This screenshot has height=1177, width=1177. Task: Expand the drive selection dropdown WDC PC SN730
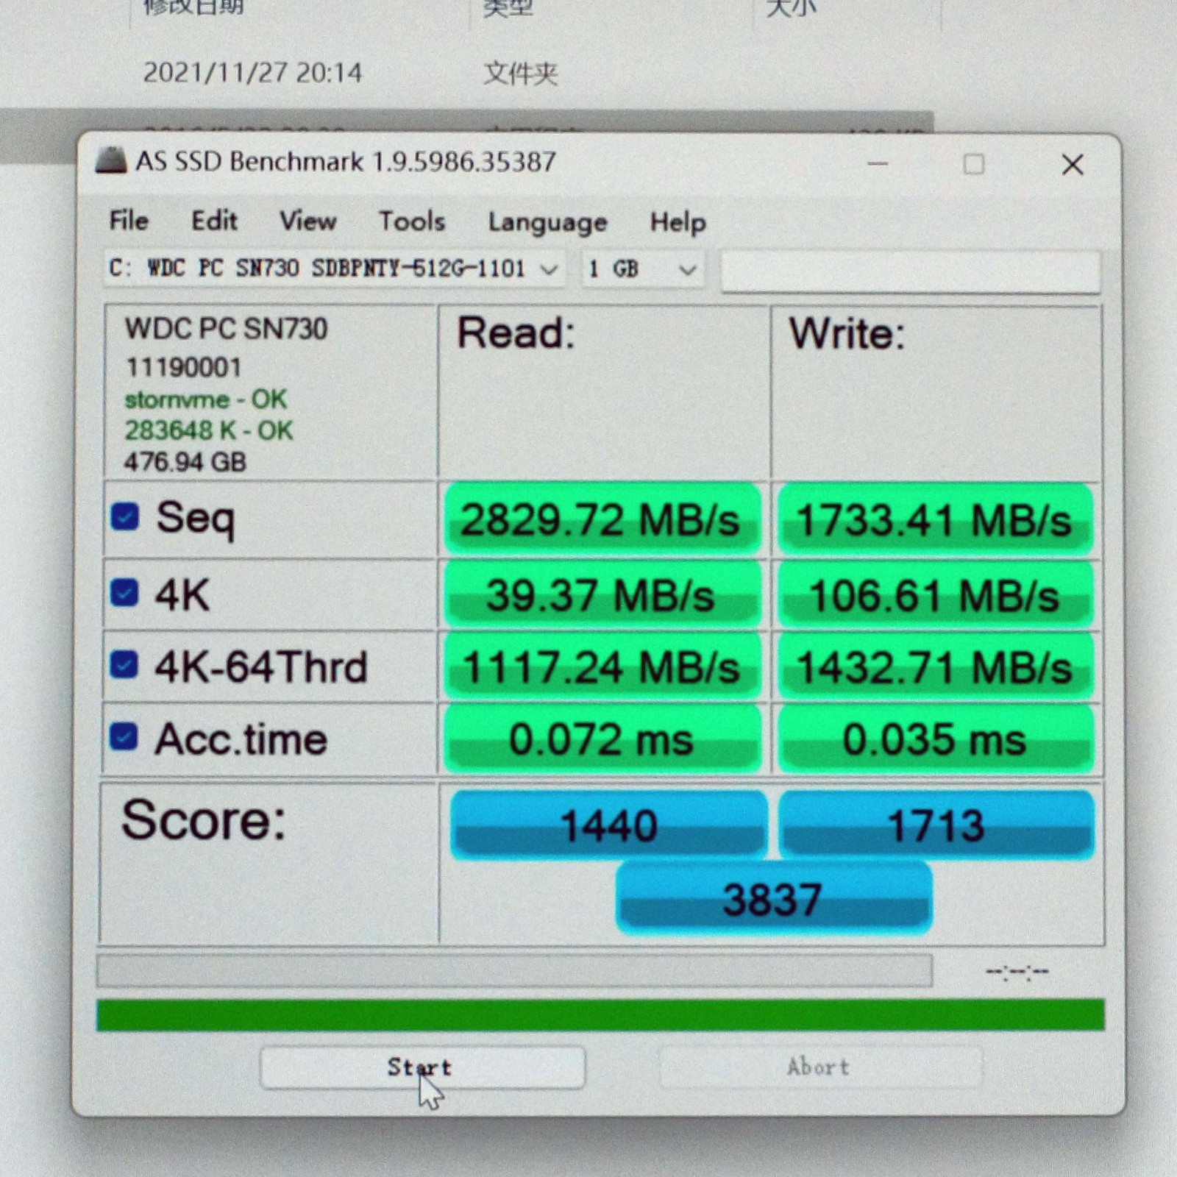click(335, 269)
